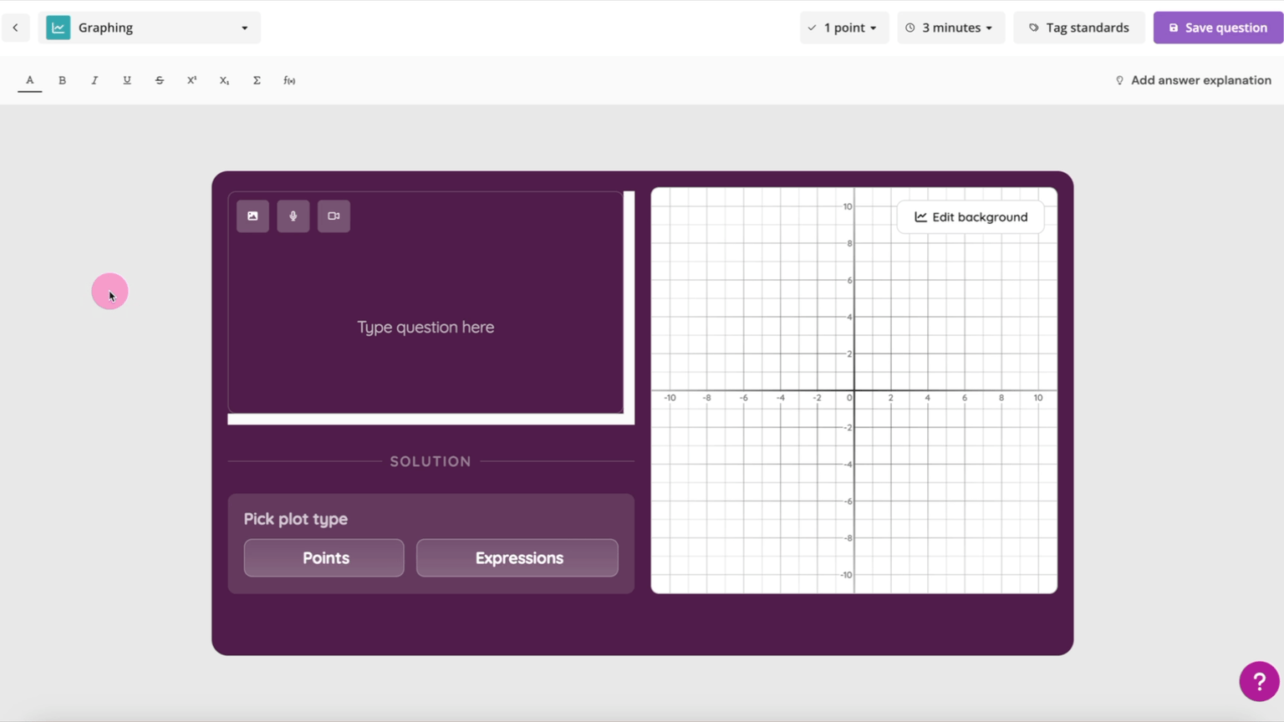1284x722 pixels.
Task: Add an image to the question
Action: point(252,216)
